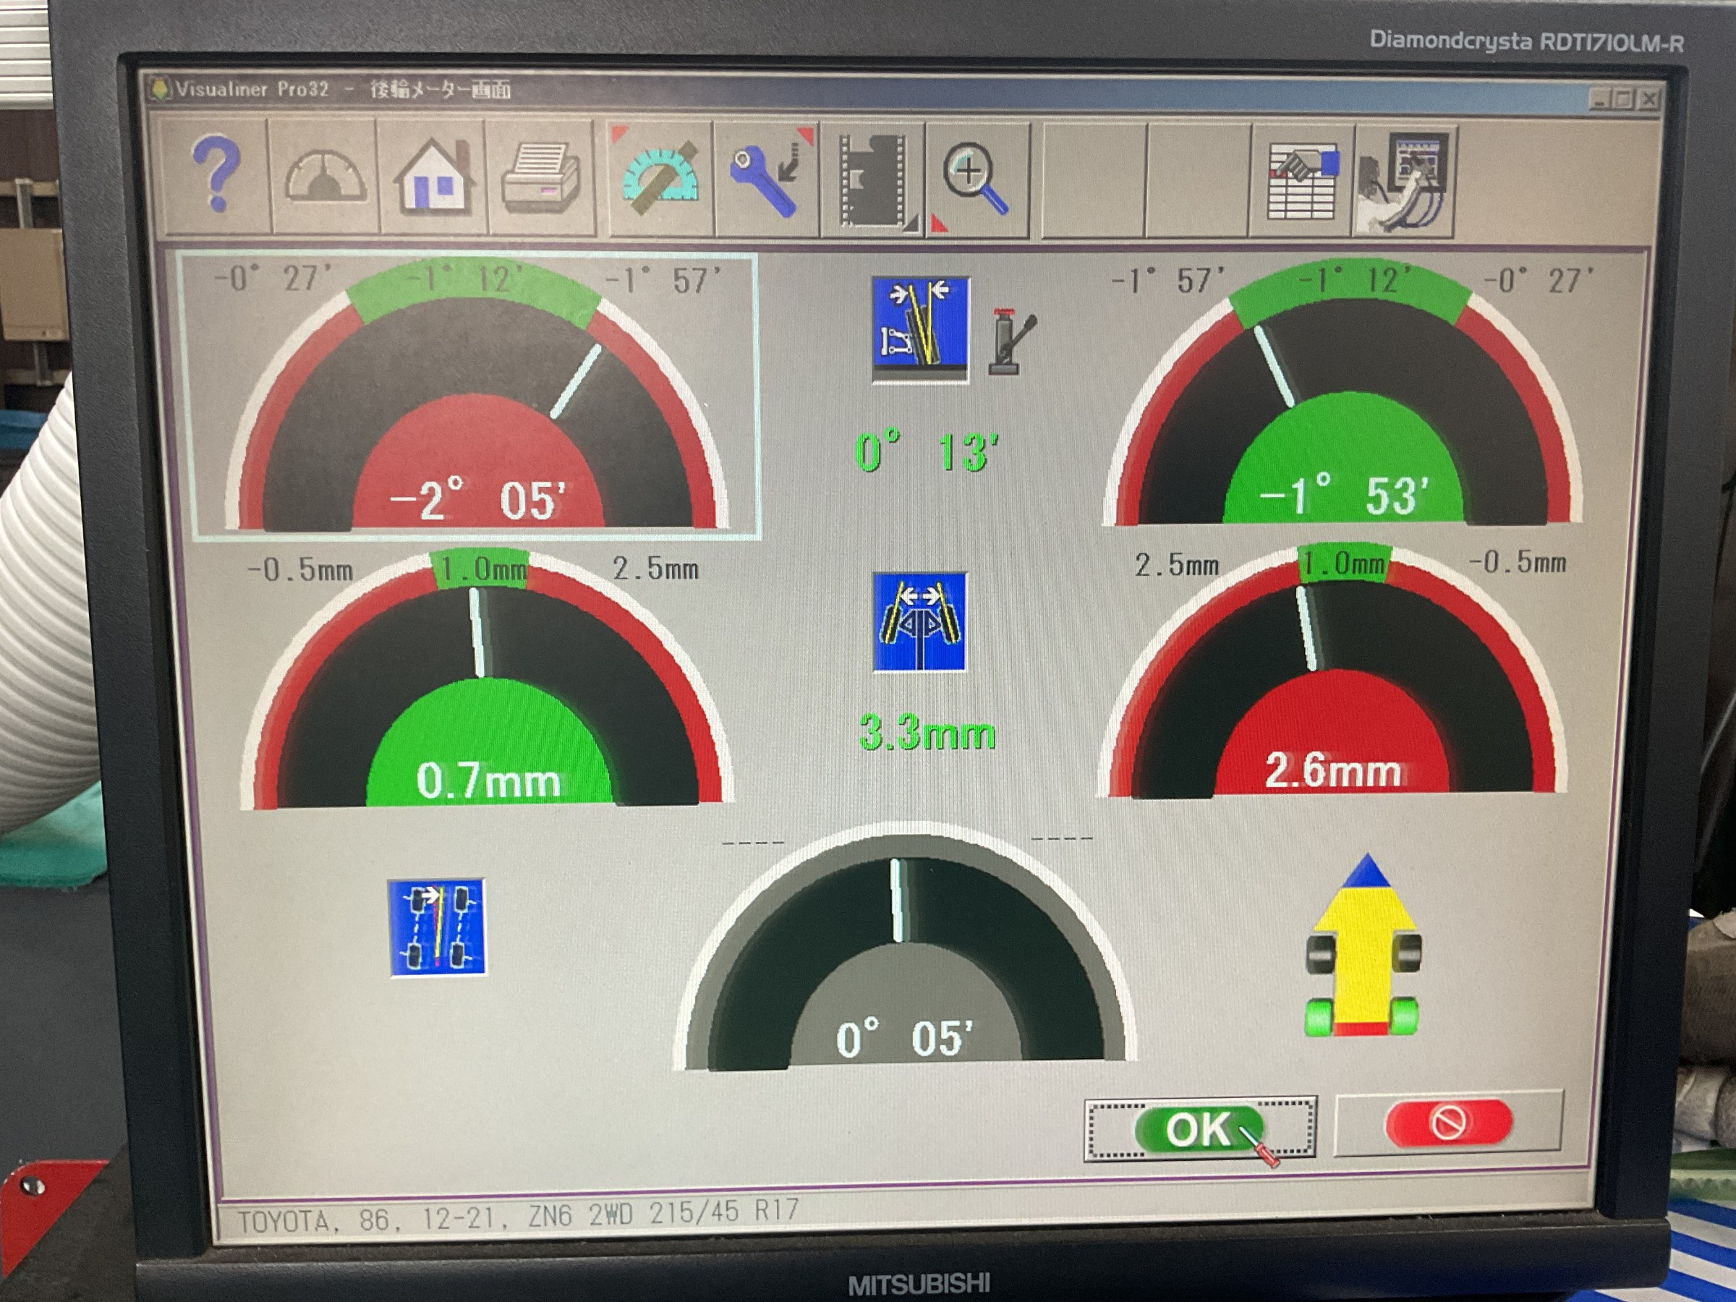
Task: Open the data table entry icon
Action: click(x=1302, y=181)
